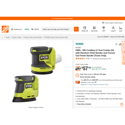
Task: Open the Services icon
Action: 94,28
